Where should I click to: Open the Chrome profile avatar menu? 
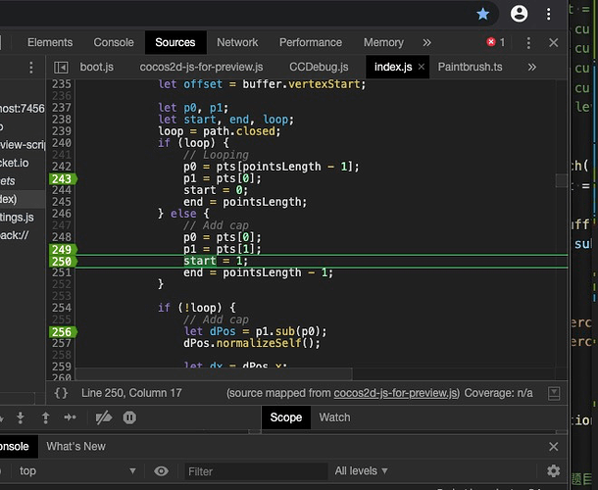[519, 14]
